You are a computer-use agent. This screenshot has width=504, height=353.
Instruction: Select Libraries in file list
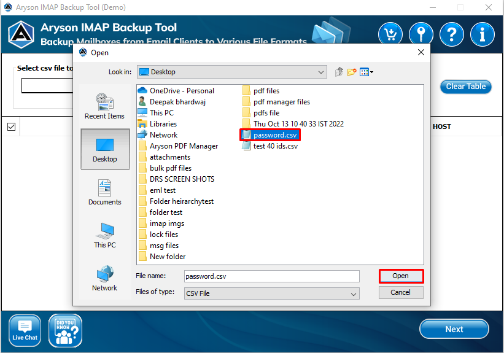click(x=157, y=124)
